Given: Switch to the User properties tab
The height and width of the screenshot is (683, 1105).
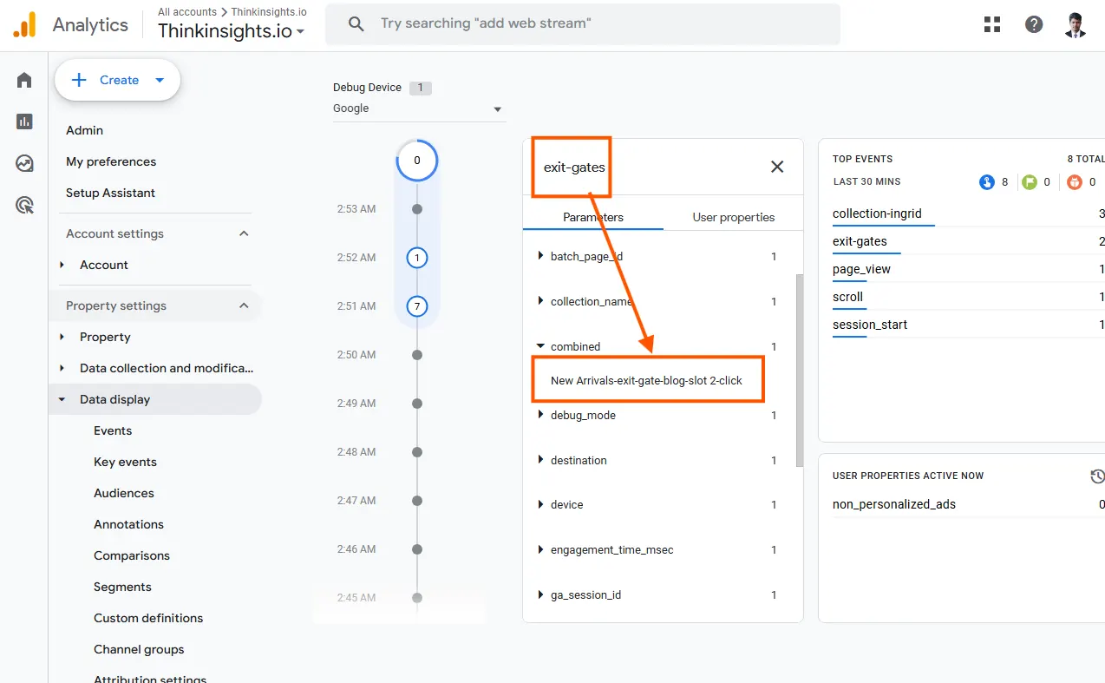Looking at the screenshot, I should pos(734,217).
